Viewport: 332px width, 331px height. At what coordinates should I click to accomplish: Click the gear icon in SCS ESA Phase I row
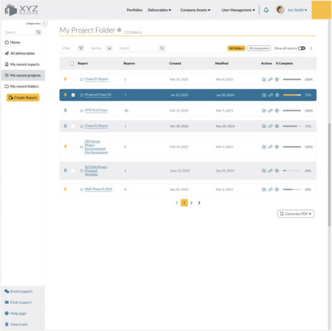click(x=277, y=171)
